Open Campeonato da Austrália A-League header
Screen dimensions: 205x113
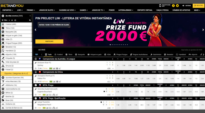(59, 59)
